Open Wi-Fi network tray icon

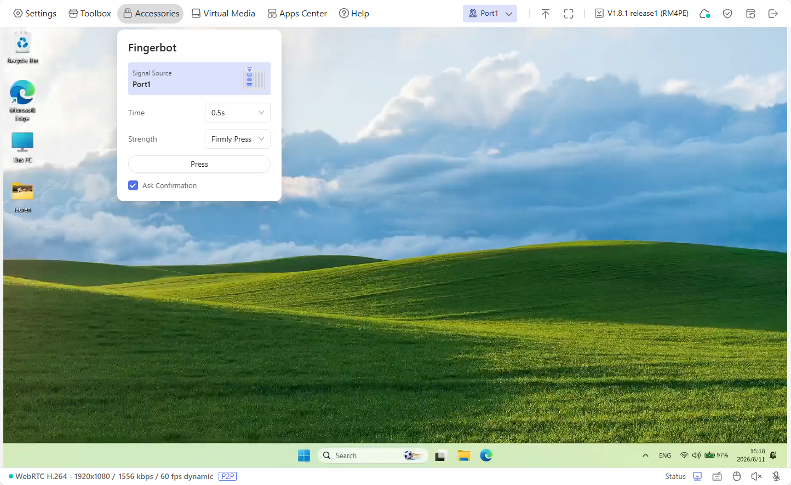684,455
